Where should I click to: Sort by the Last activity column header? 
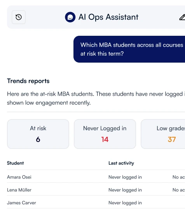[121, 163]
